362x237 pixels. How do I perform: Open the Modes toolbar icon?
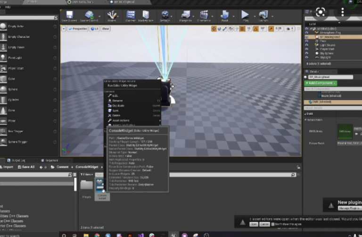point(112,16)
